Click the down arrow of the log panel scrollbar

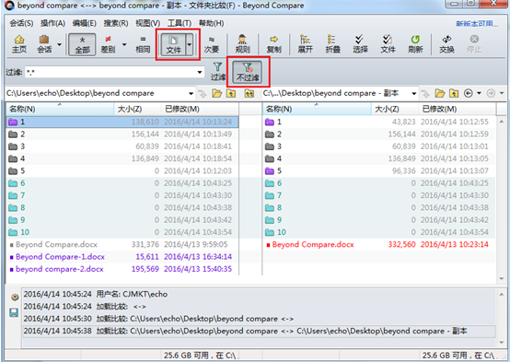click(501, 343)
